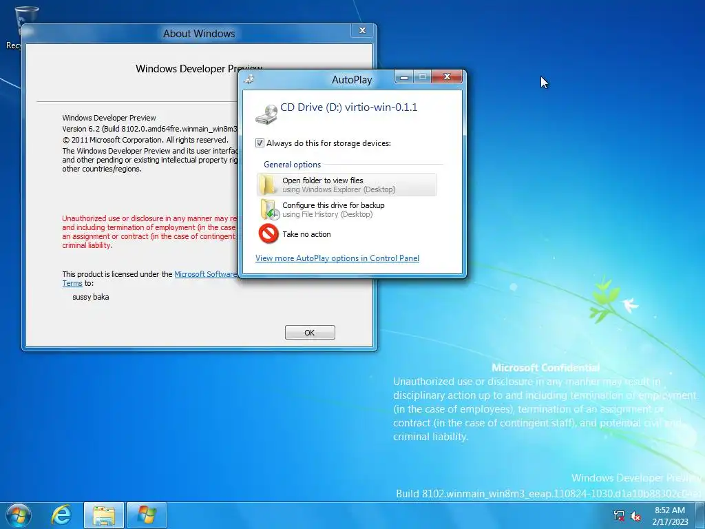
Task: Uncheck Always do this for storage devices
Action: coord(260,143)
